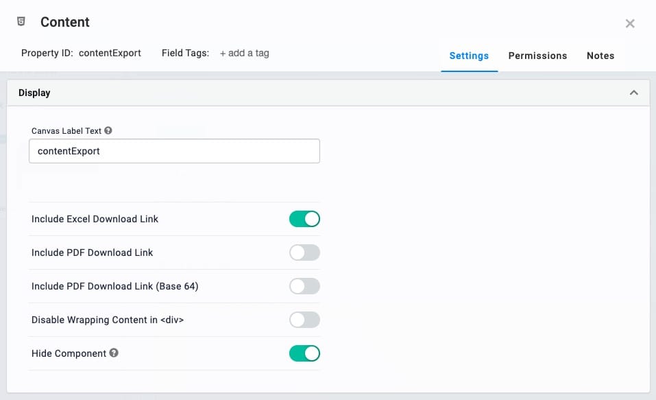Switch to the Permissions tab

537,56
